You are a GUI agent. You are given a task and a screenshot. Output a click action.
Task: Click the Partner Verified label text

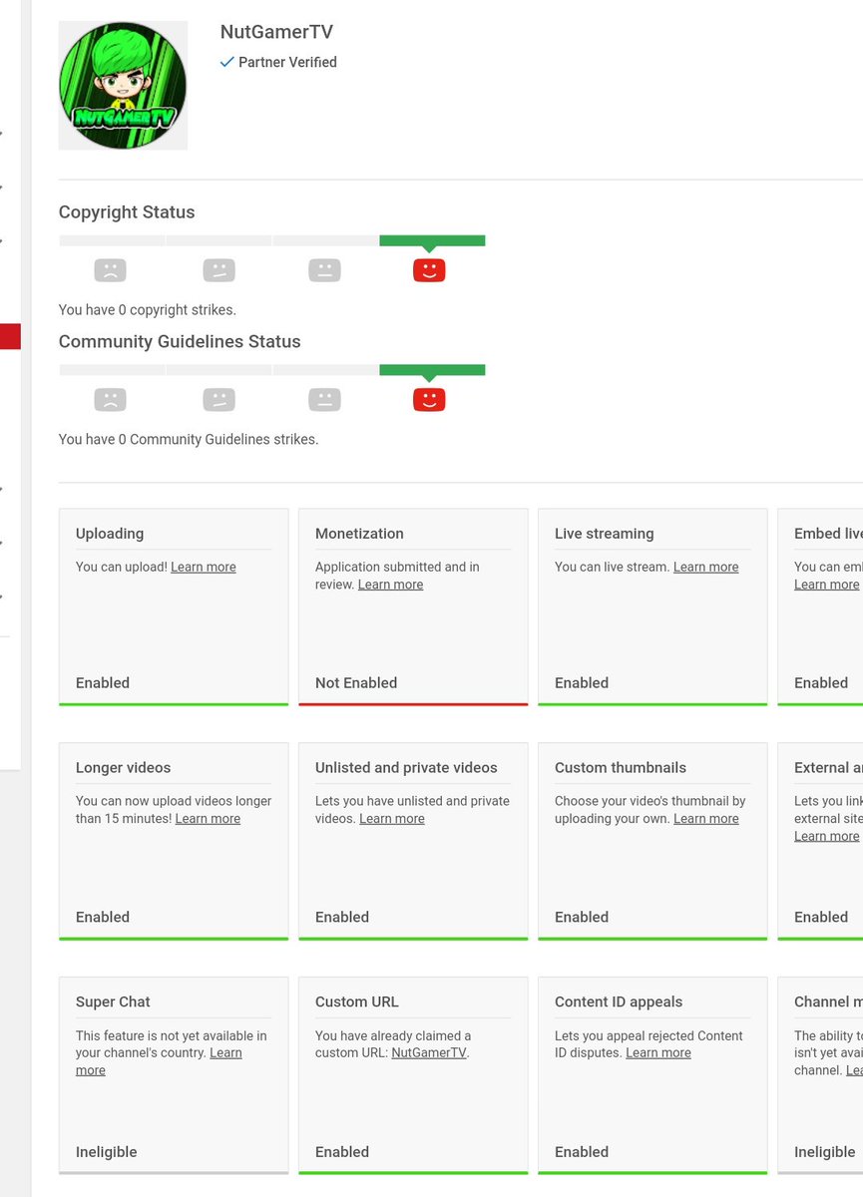tap(287, 62)
